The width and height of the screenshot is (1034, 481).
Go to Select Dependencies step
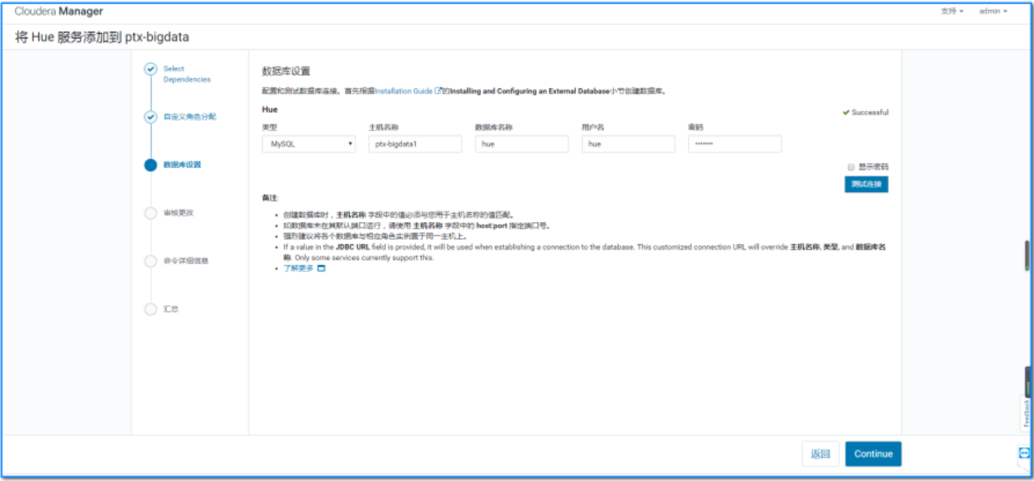187,74
